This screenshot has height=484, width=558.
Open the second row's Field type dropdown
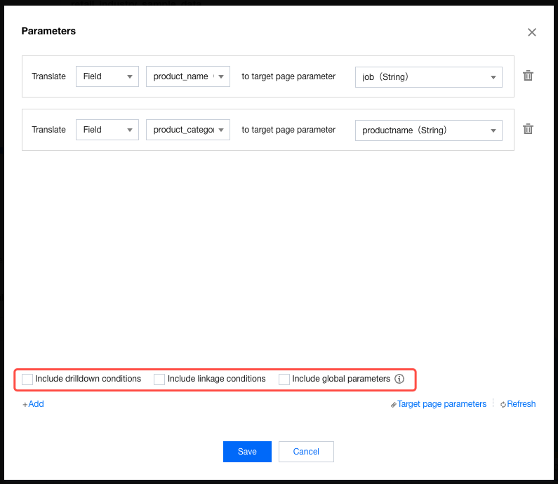tap(107, 130)
